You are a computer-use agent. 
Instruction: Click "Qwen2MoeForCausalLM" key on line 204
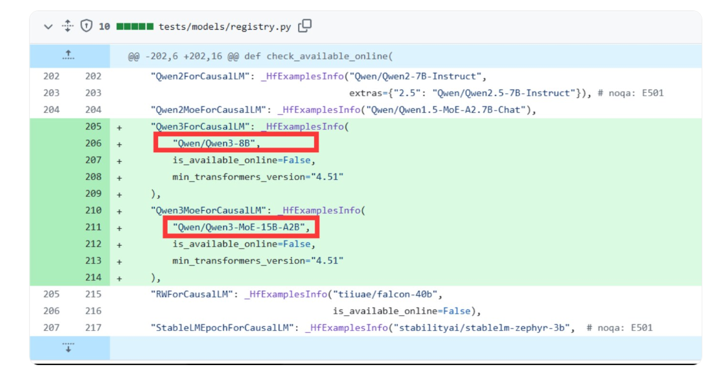point(208,110)
